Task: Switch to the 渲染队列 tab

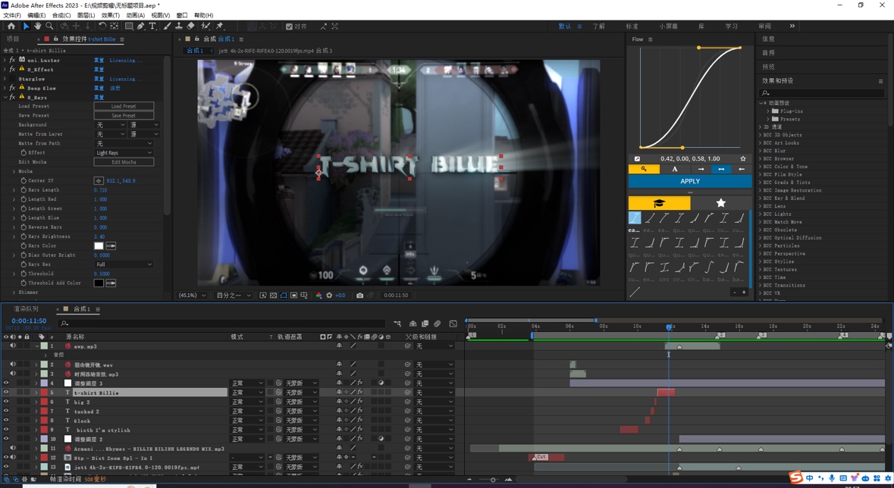Action: tap(26, 309)
